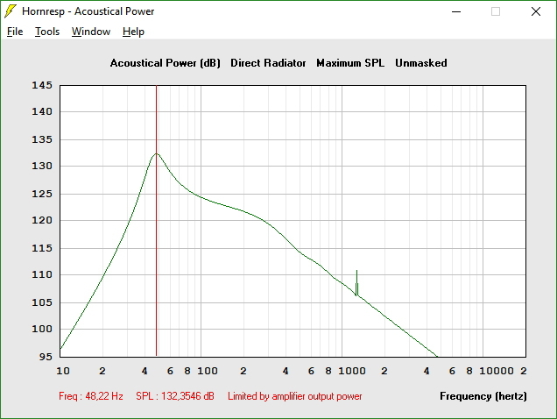Click the 'Unmasked' label

(x=421, y=63)
